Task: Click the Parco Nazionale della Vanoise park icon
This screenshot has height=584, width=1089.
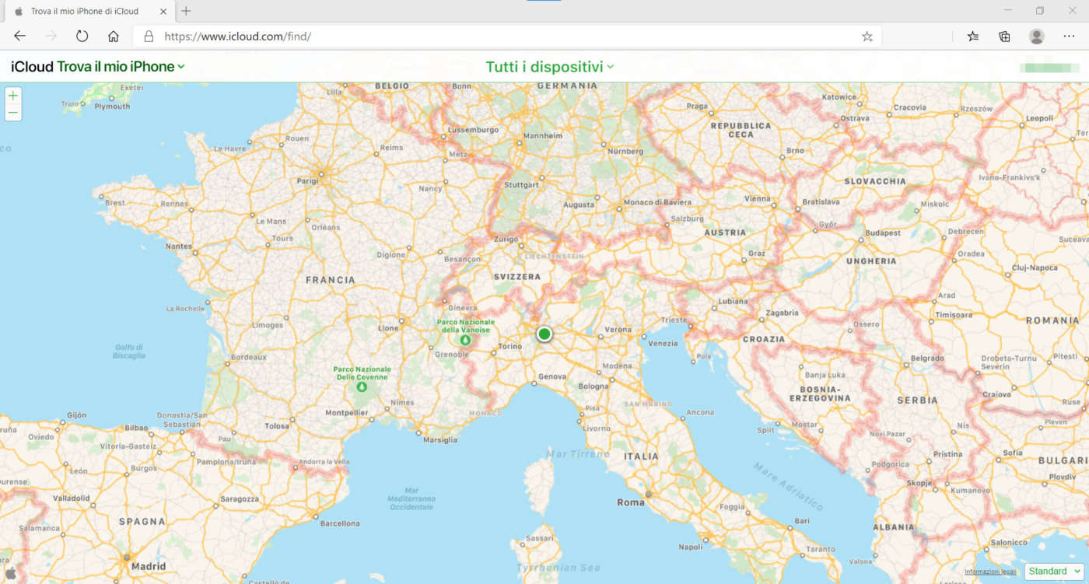Action: tap(465, 340)
